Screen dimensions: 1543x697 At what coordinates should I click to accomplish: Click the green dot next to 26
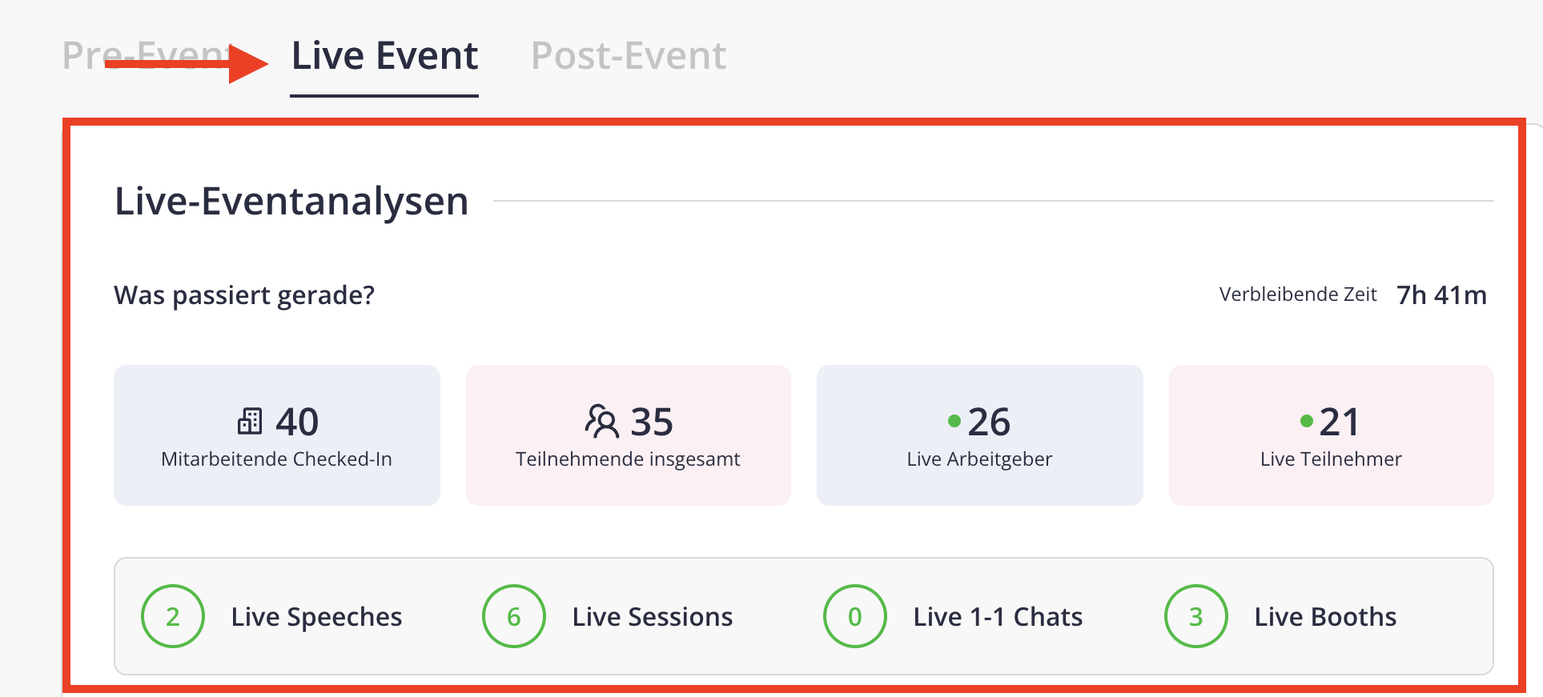click(954, 421)
